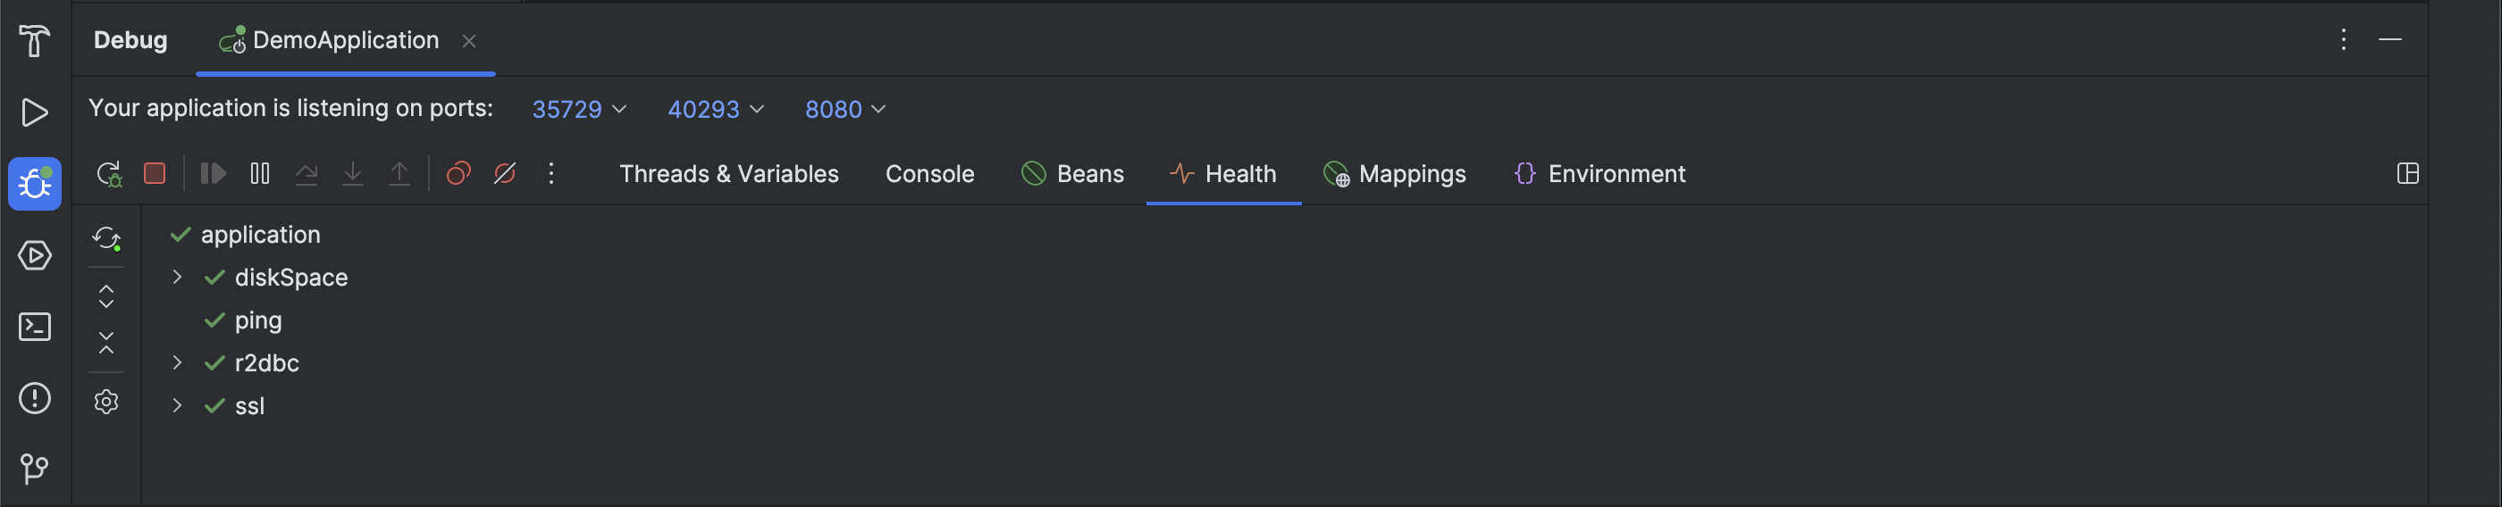Expand the r2dbc health node

tap(177, 362)
